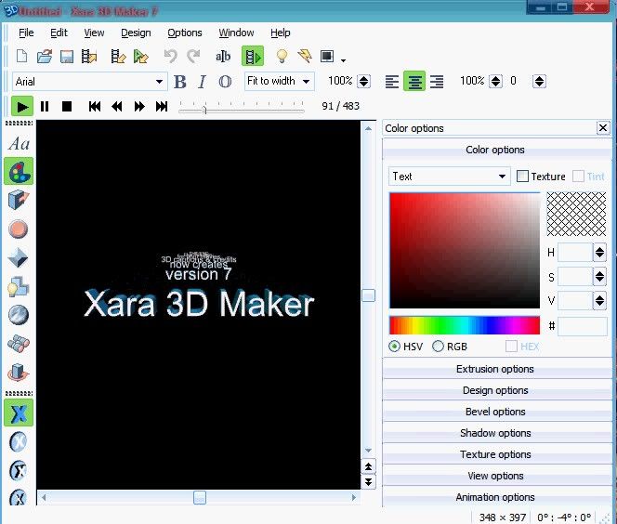Stop the animation
The height and width of the screenshot is (524, 617).
tap(67, 106)
